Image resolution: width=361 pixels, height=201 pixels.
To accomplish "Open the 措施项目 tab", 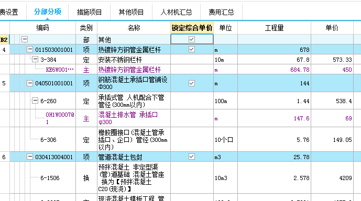I will click(89, 12).
